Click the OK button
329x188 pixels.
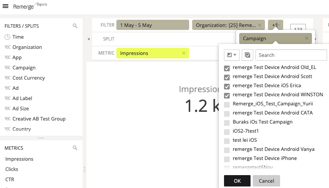pyautogui.click(x=237, y=181)
